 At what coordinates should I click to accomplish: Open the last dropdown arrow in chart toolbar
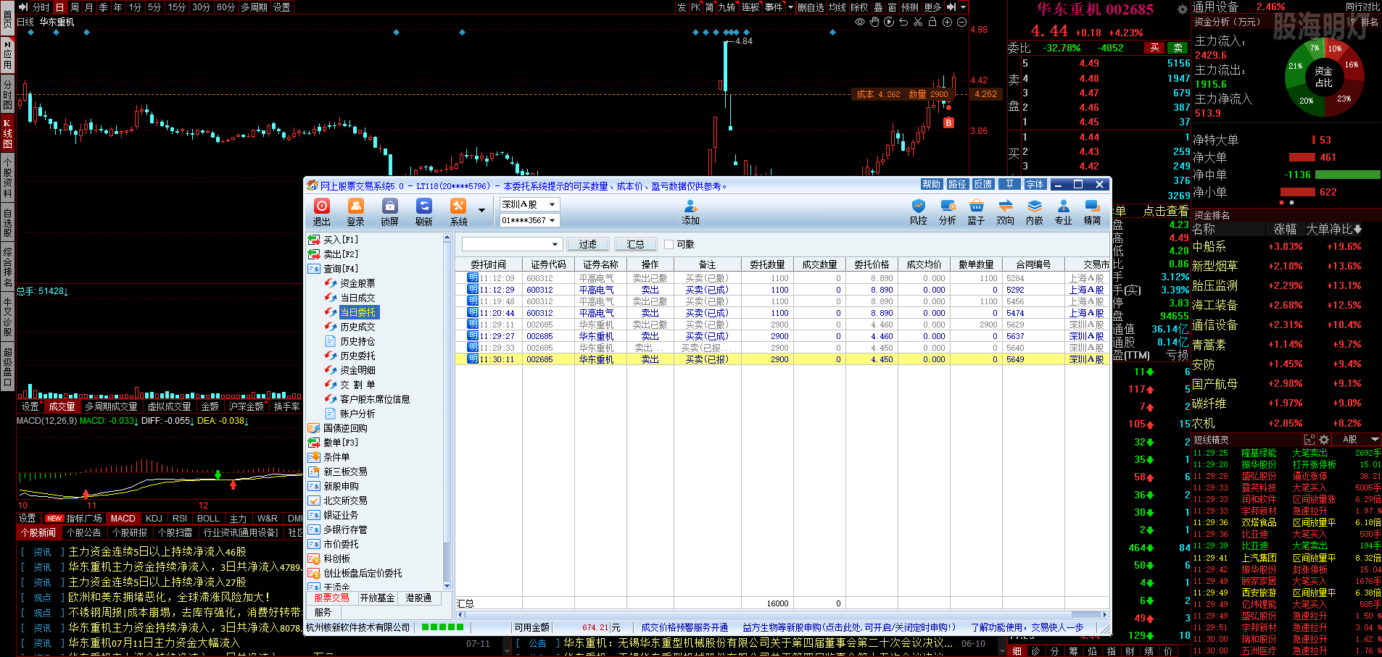pyautogui.click(x=963, y=7)
